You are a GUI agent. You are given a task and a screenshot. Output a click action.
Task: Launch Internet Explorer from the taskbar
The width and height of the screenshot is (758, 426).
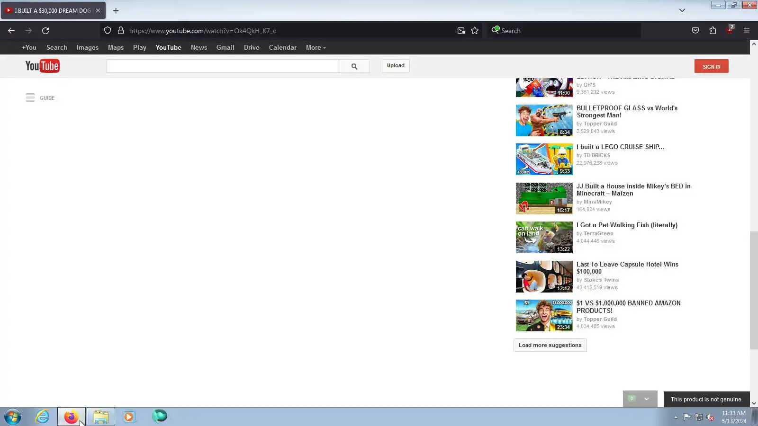tap(42, 417)
